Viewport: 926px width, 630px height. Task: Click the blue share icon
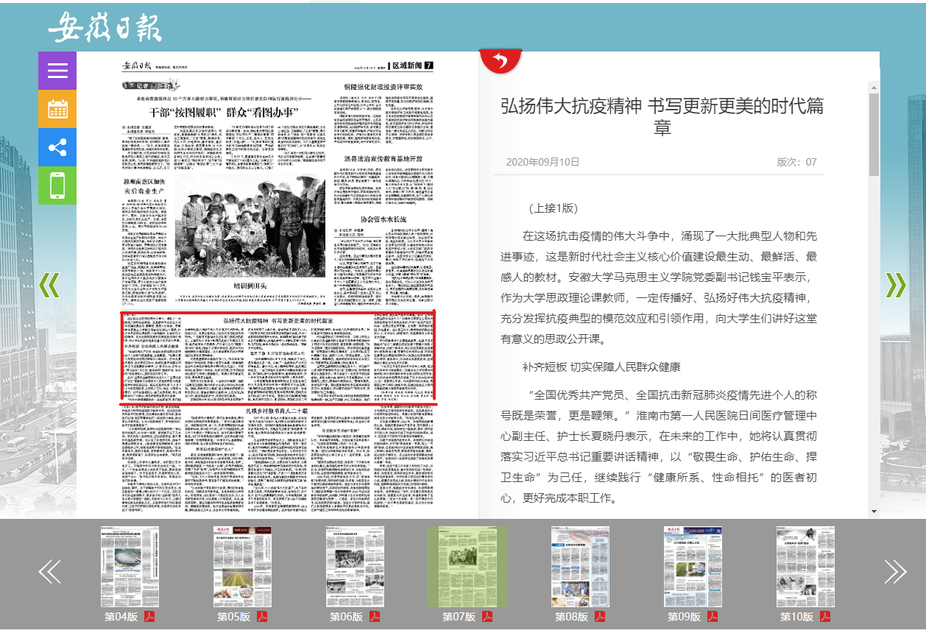57,147
